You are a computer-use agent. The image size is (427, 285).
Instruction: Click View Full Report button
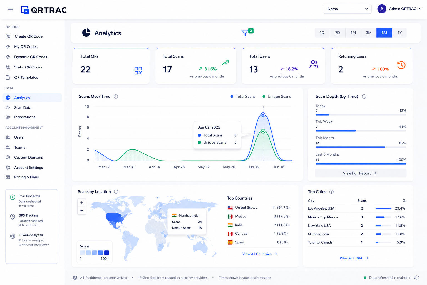tap(361, 173)
